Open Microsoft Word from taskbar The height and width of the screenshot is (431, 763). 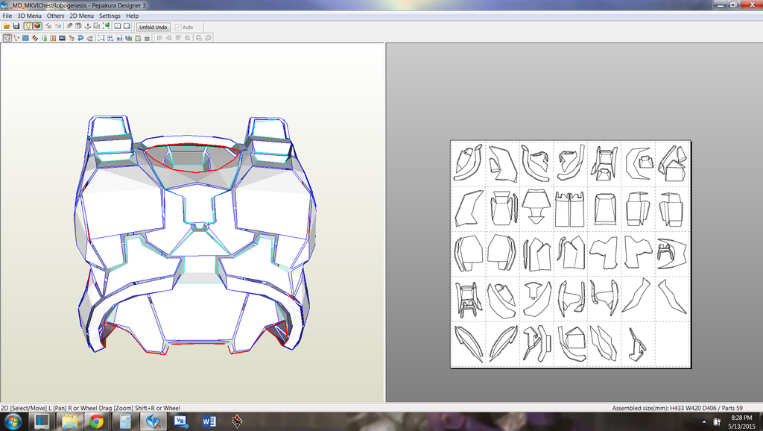[x=209, y=421]
